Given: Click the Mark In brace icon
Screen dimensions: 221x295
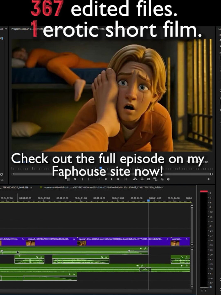Looking at the screenshot, I should (x=82, y=179).
